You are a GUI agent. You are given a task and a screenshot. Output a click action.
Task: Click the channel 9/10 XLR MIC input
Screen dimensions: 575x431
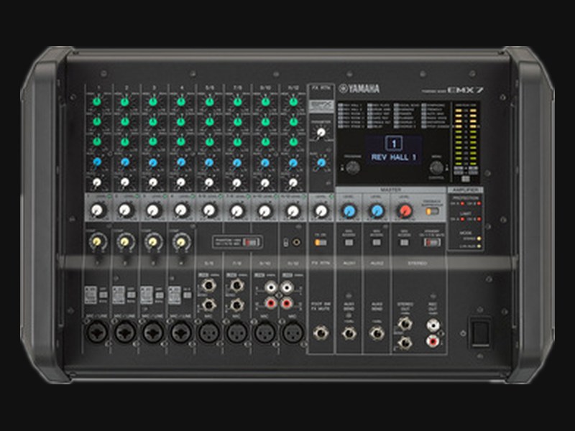[265, 333]
